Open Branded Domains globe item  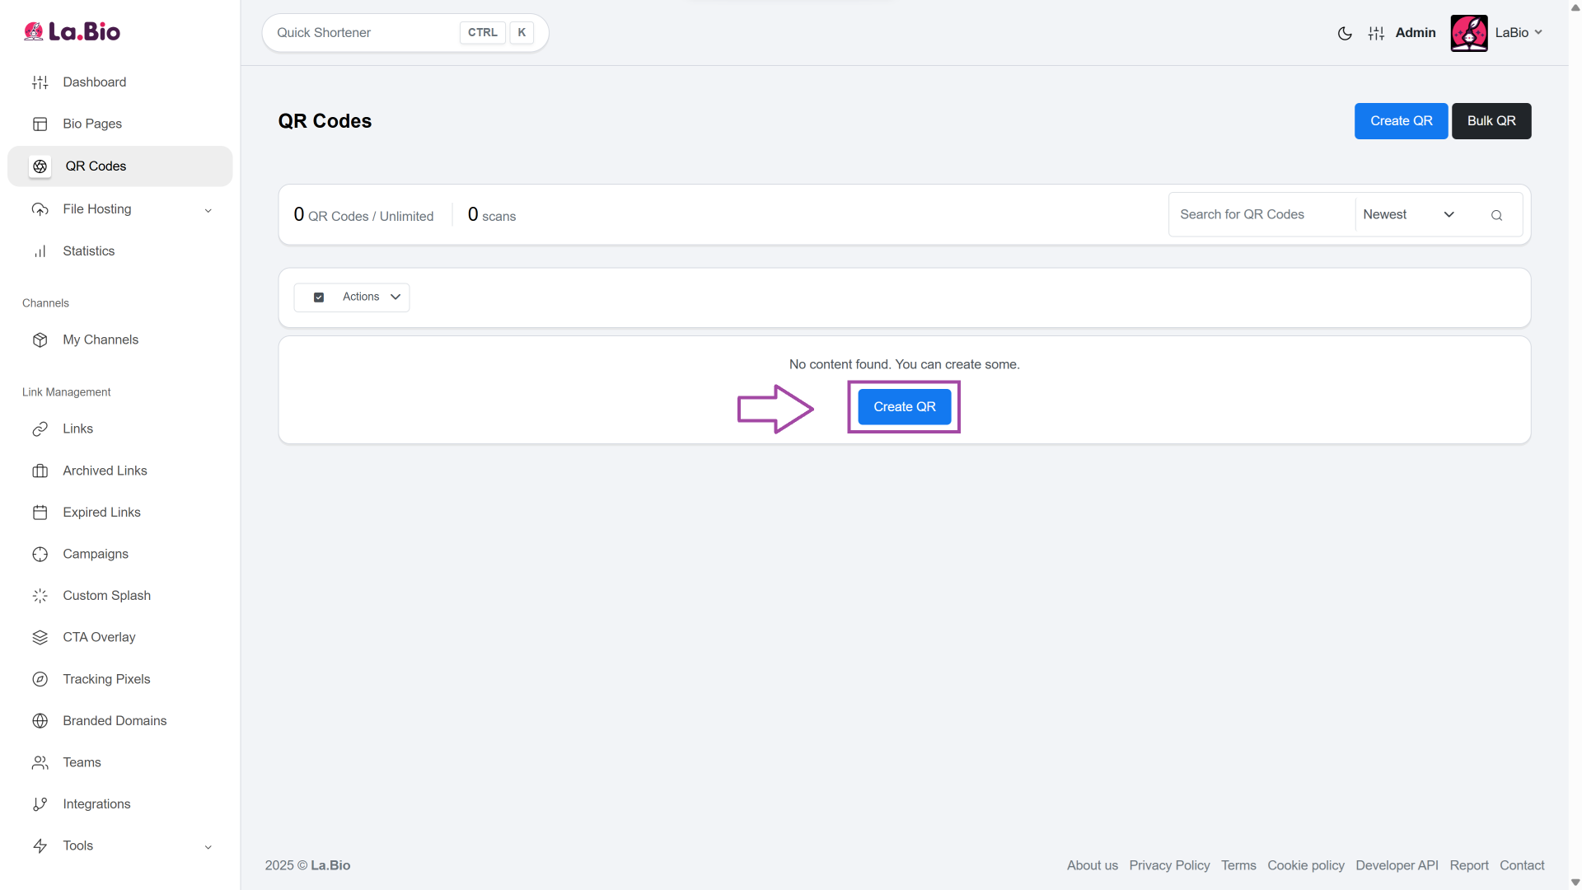tap(115, 720)
